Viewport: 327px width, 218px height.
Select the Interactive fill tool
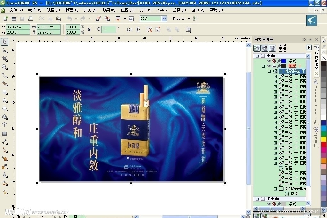4,191
